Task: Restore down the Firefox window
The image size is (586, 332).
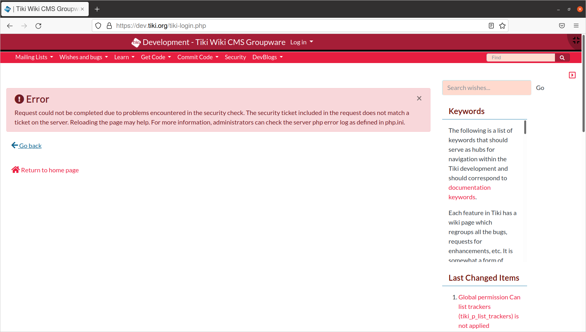Action: point(569,9)
